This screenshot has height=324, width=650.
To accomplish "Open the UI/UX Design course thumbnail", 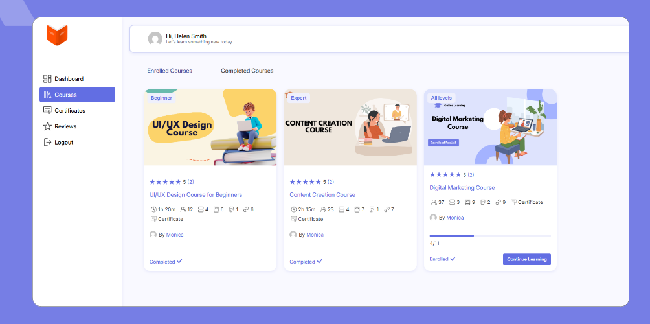I will click(210, 128).
